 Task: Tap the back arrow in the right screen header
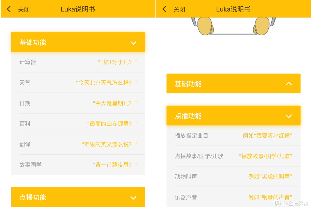coord(164,9)
